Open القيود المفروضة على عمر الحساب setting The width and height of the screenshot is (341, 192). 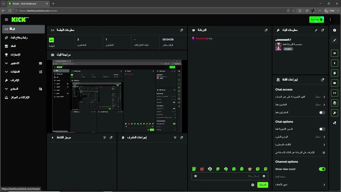point(300,97)
